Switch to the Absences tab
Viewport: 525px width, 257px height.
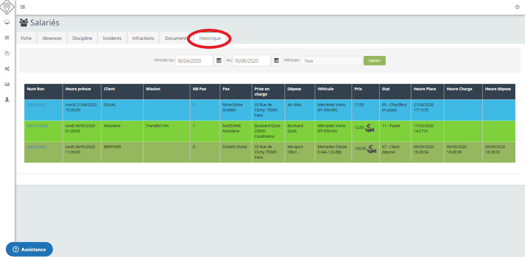[x=52, y=38]
